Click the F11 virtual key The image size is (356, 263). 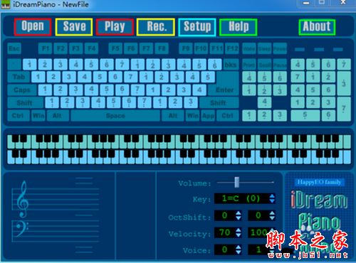point(216,49)
